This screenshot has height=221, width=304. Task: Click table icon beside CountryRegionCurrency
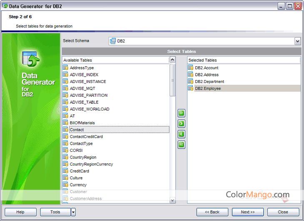65,164
